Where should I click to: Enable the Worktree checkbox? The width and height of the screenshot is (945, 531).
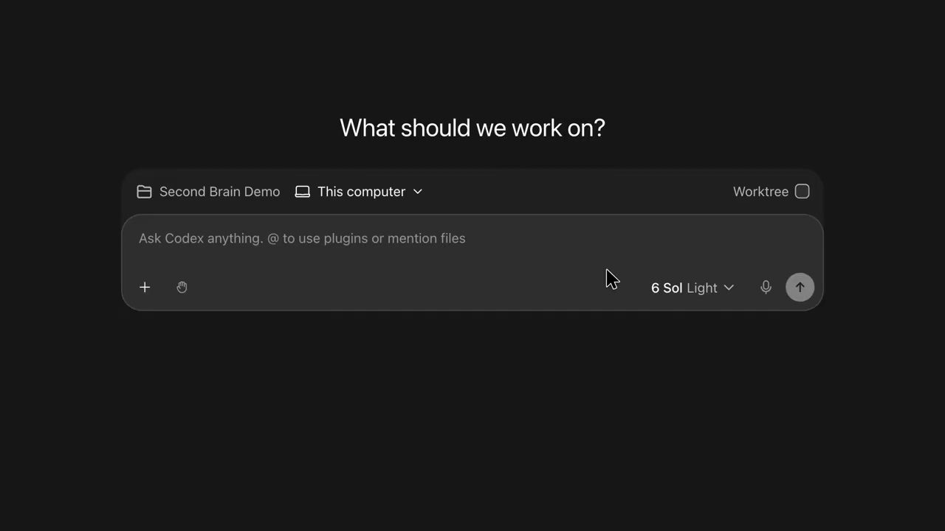tap(803, 192)
